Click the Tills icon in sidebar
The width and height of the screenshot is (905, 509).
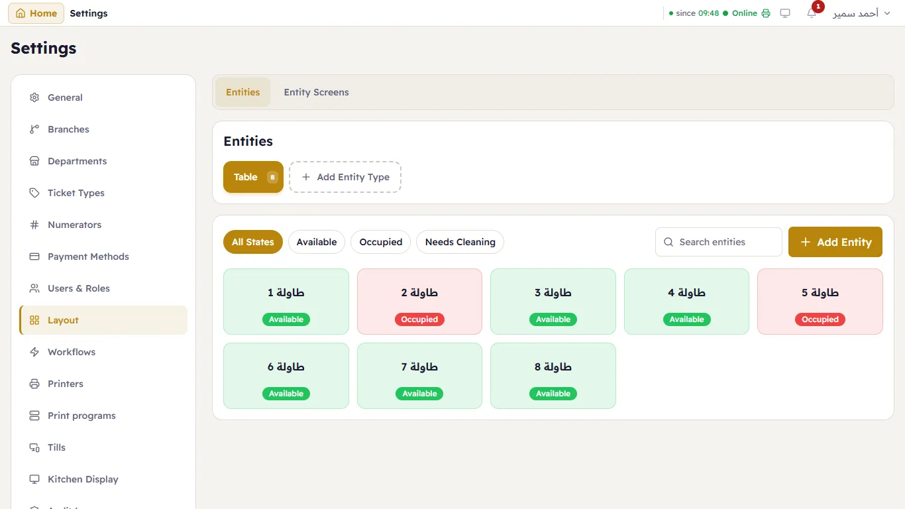(x=34, y=447)
